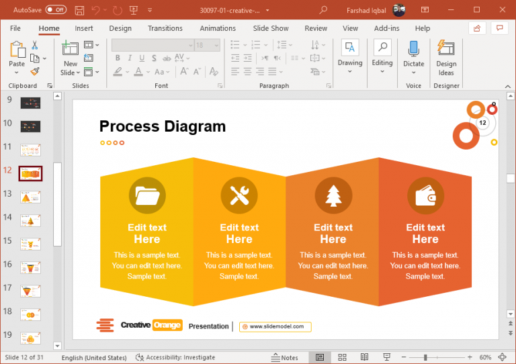Viewport: 516px width, 364px height.
Task: Open the Comments icon
Action: pyautogui.click(x=500, y=28)
